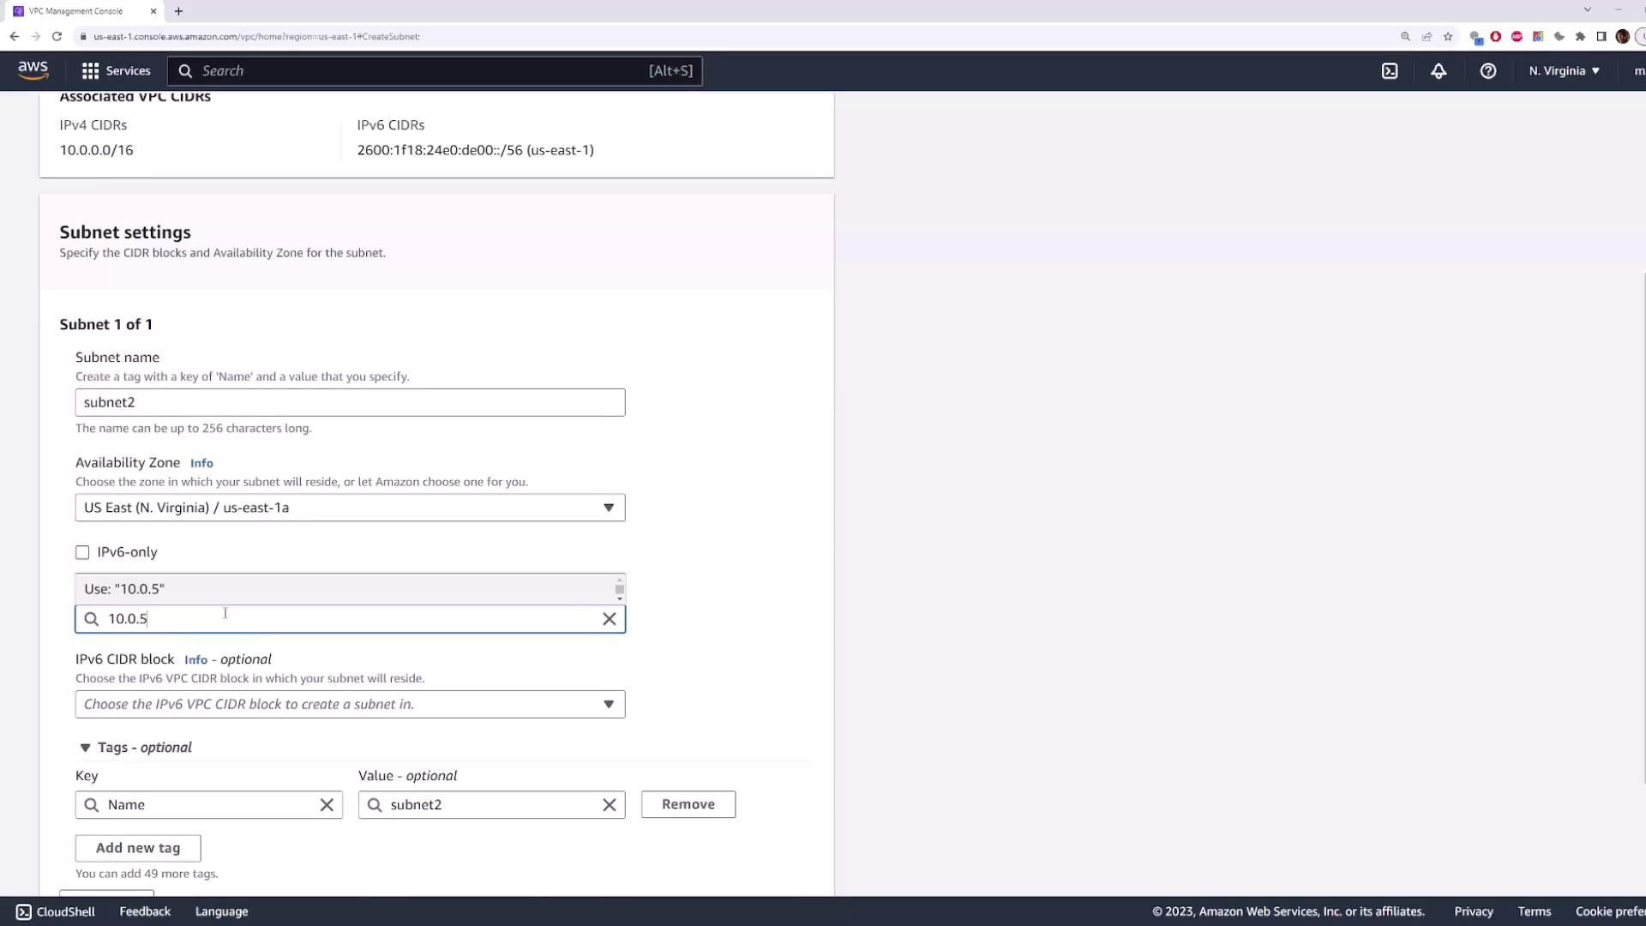The width and height of the screenshot is (1646, 926).
Task: Click the Add new tag button
Action: pos(138,848)
